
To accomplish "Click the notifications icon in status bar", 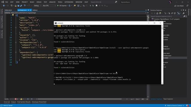I will [187, 106].
